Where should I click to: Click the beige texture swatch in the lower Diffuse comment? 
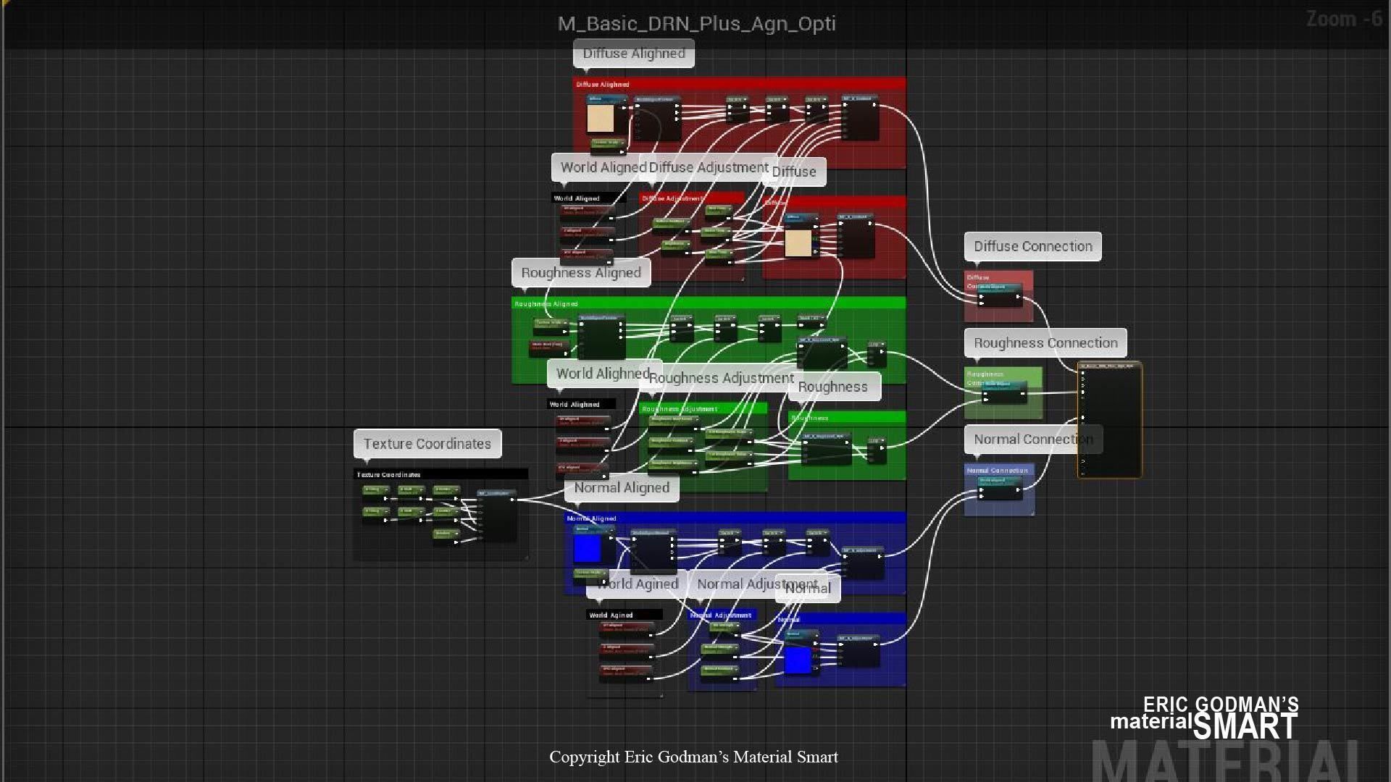coord(798,243)
